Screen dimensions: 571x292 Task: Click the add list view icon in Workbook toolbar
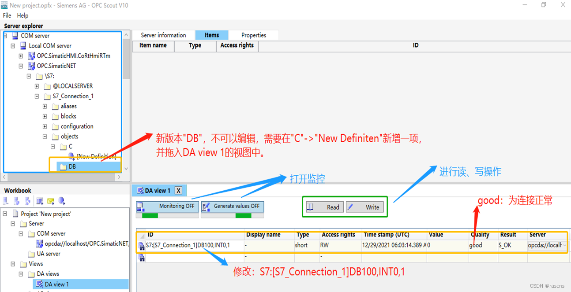tap(40, 201)
